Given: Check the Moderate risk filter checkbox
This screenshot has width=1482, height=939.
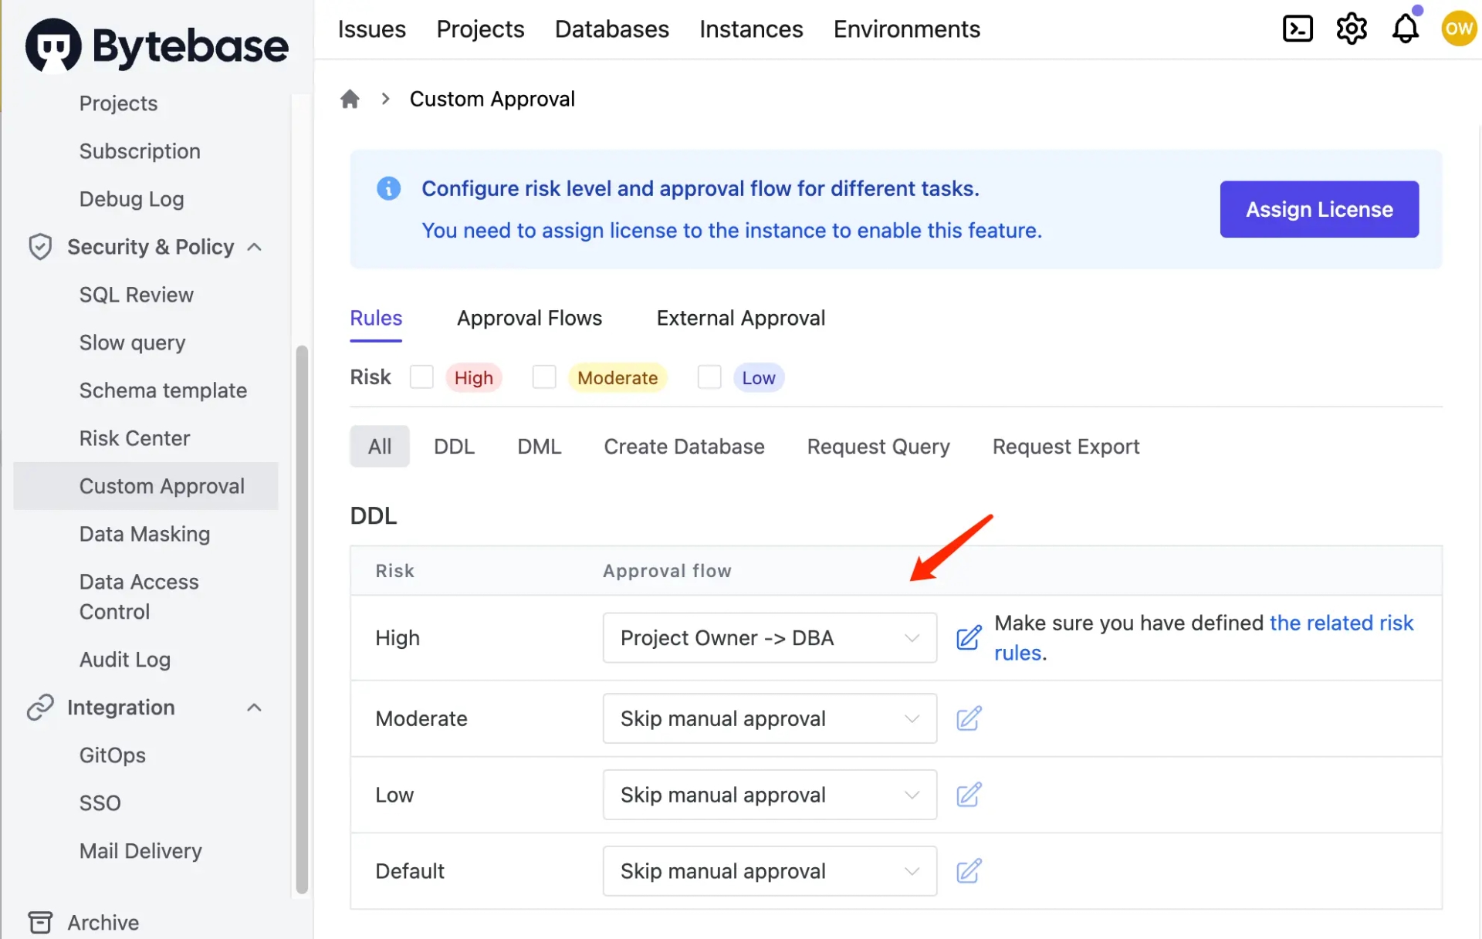Looking at the screenshot, I should point(544,377).
